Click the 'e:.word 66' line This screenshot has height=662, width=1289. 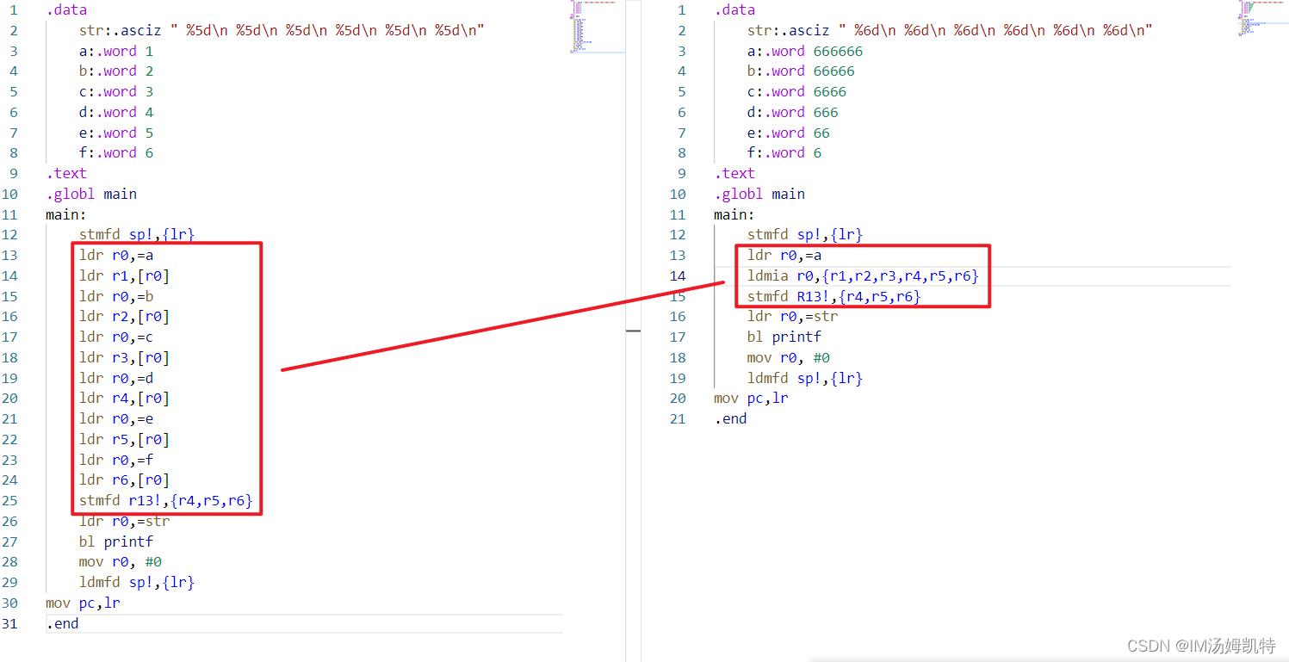789,133
